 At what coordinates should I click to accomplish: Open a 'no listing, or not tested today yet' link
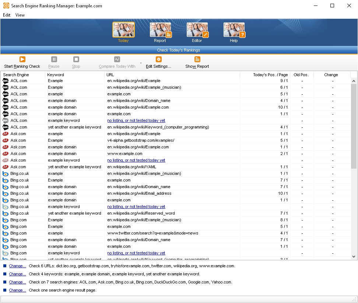tap(136, 120)
